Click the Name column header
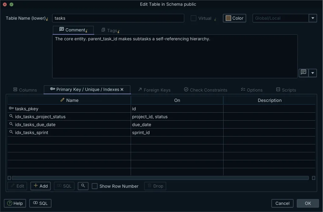This screenshot has width=323, height=212. coord(69,100)
